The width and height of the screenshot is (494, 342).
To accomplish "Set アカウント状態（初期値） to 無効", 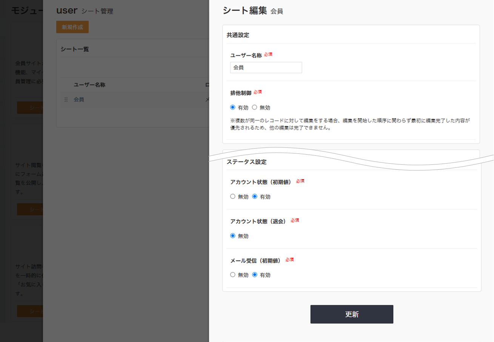I will (x=233, y=196).
